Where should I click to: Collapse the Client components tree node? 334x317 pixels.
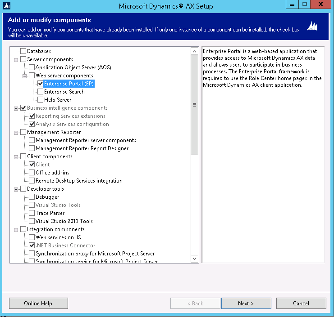pos(16,157)
